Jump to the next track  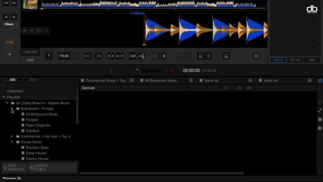point(14,3)
